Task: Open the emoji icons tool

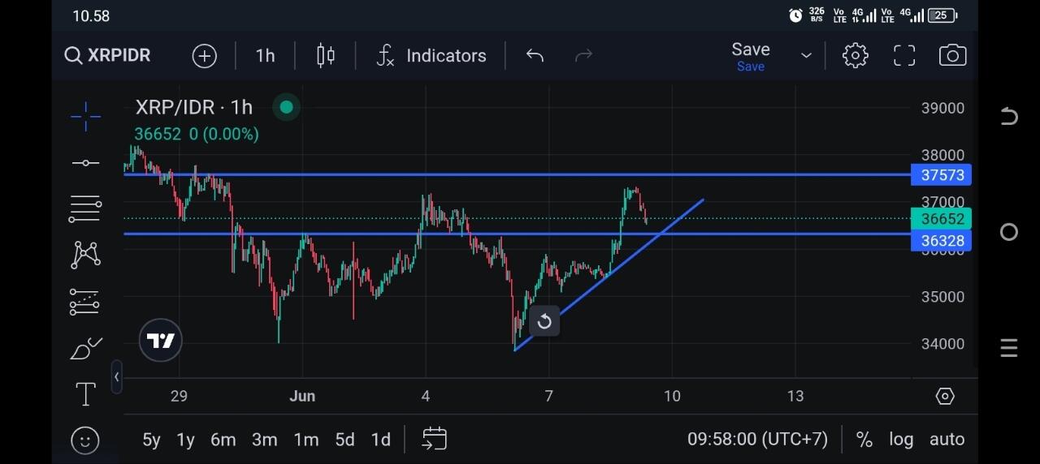Action: coord(85,440)
